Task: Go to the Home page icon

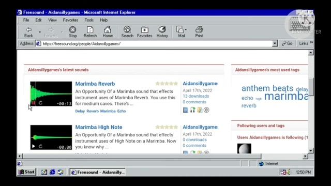Action: (x=108, y=32)
